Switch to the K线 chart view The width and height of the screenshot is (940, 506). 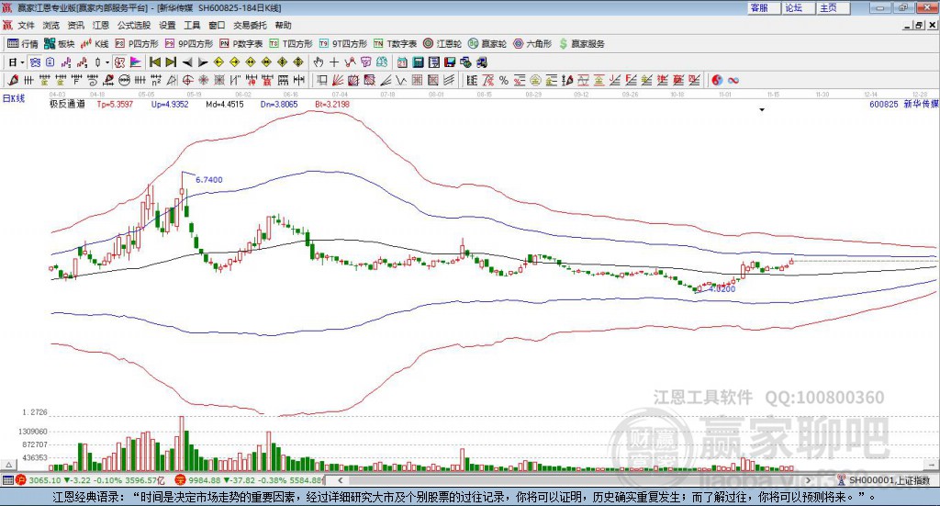95,44
